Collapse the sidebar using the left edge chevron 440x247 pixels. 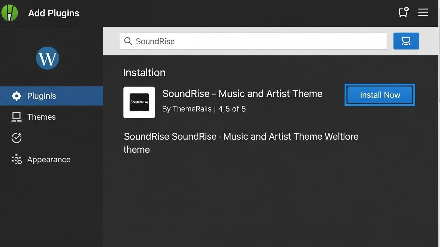[x=1, y=96]
